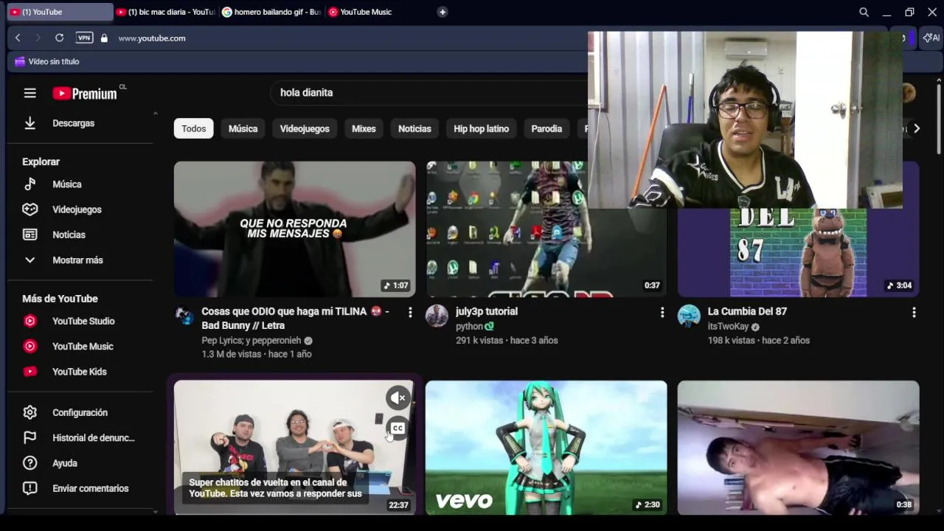944x531 pixels.
Task: Open Noticias in the sidebar
Action: [80, 235]
